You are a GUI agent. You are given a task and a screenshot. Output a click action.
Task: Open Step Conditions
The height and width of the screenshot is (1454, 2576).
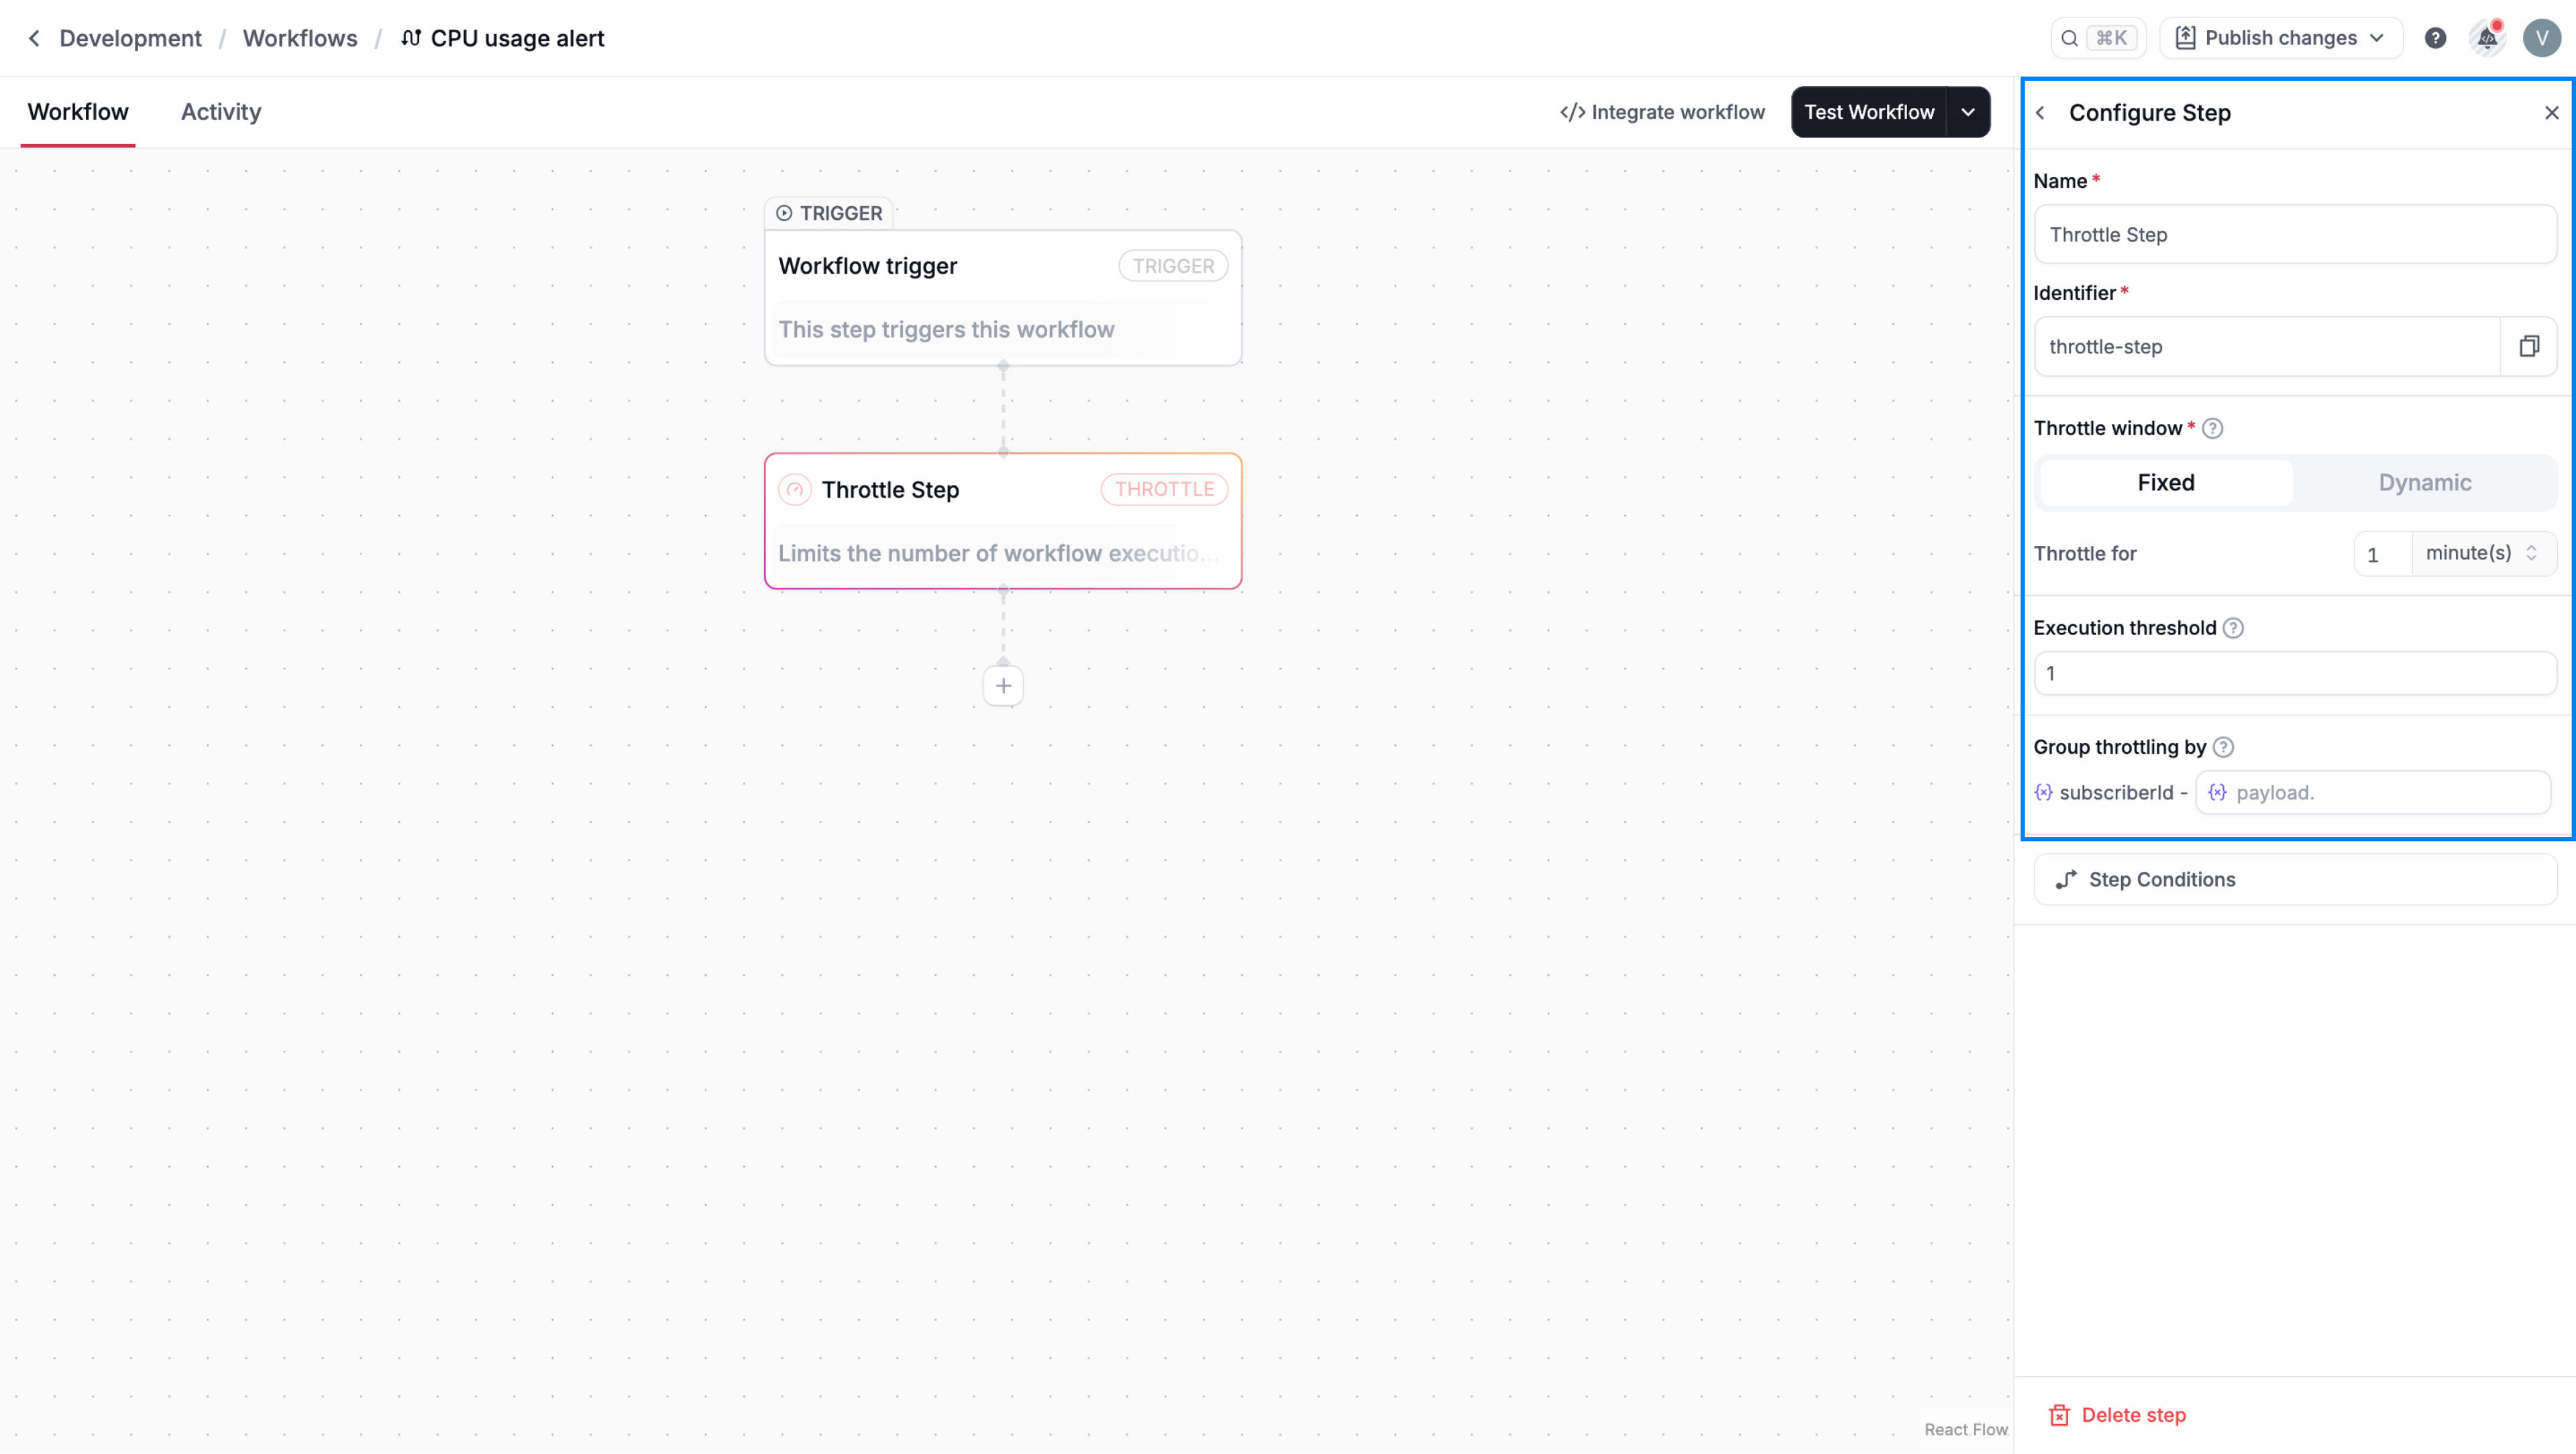[x=2294, y=879]
